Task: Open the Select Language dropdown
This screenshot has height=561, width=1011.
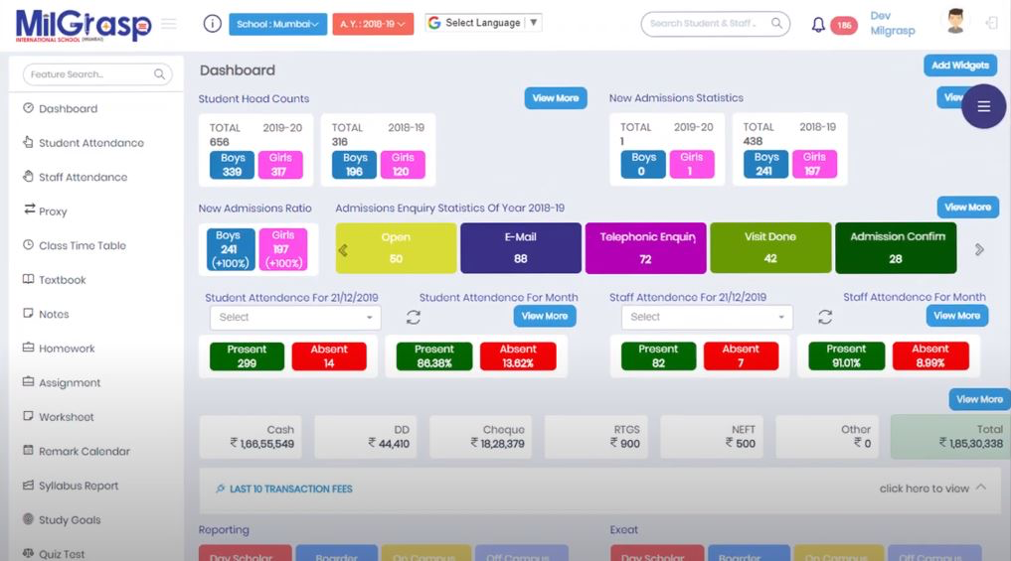Action: [x=483, y=23]
